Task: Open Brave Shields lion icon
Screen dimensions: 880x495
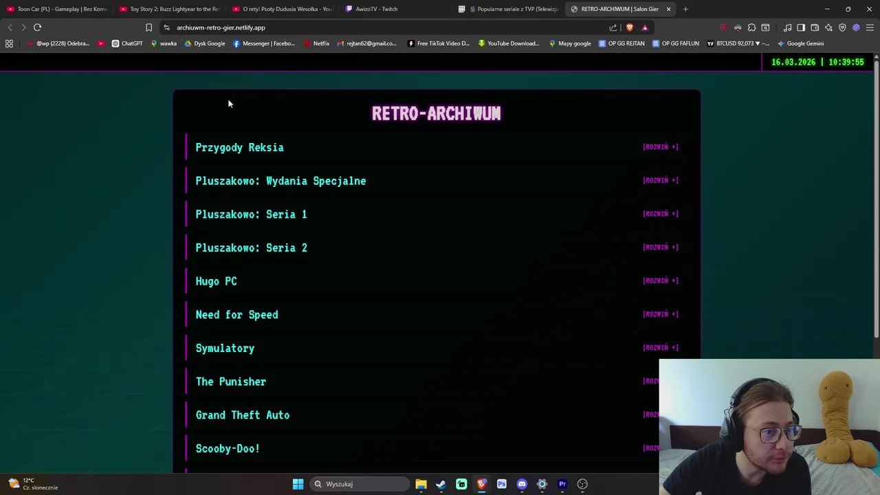Action: coord(629,27)
